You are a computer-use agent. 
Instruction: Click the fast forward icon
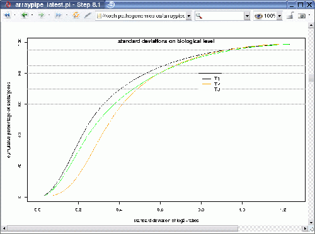[59, 15]
